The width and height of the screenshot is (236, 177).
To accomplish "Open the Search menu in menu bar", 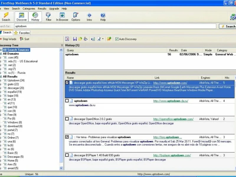I will [x=16, y=9].
